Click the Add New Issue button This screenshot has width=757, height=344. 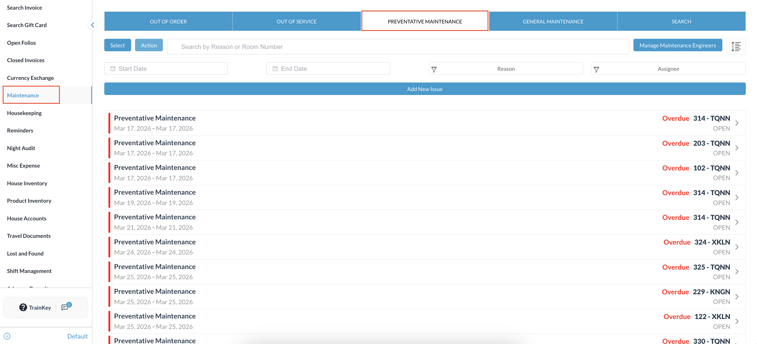point(424,89)
